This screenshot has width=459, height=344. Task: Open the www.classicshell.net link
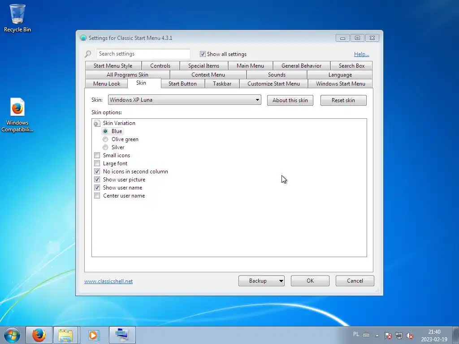point(108,281)
